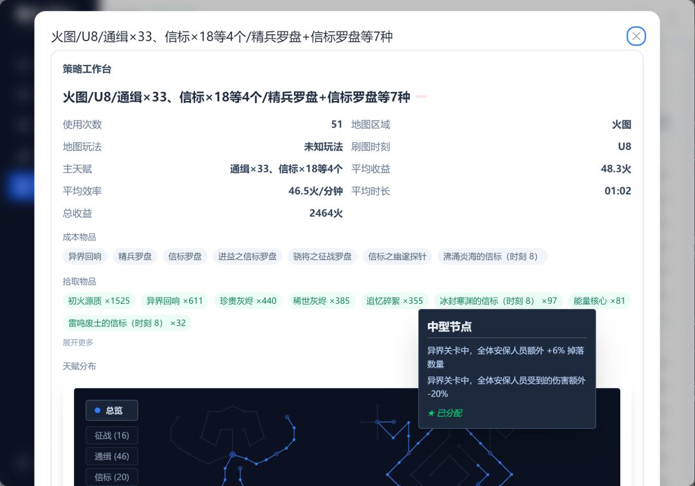Expand more picked-up items via 展开更多

78,342
